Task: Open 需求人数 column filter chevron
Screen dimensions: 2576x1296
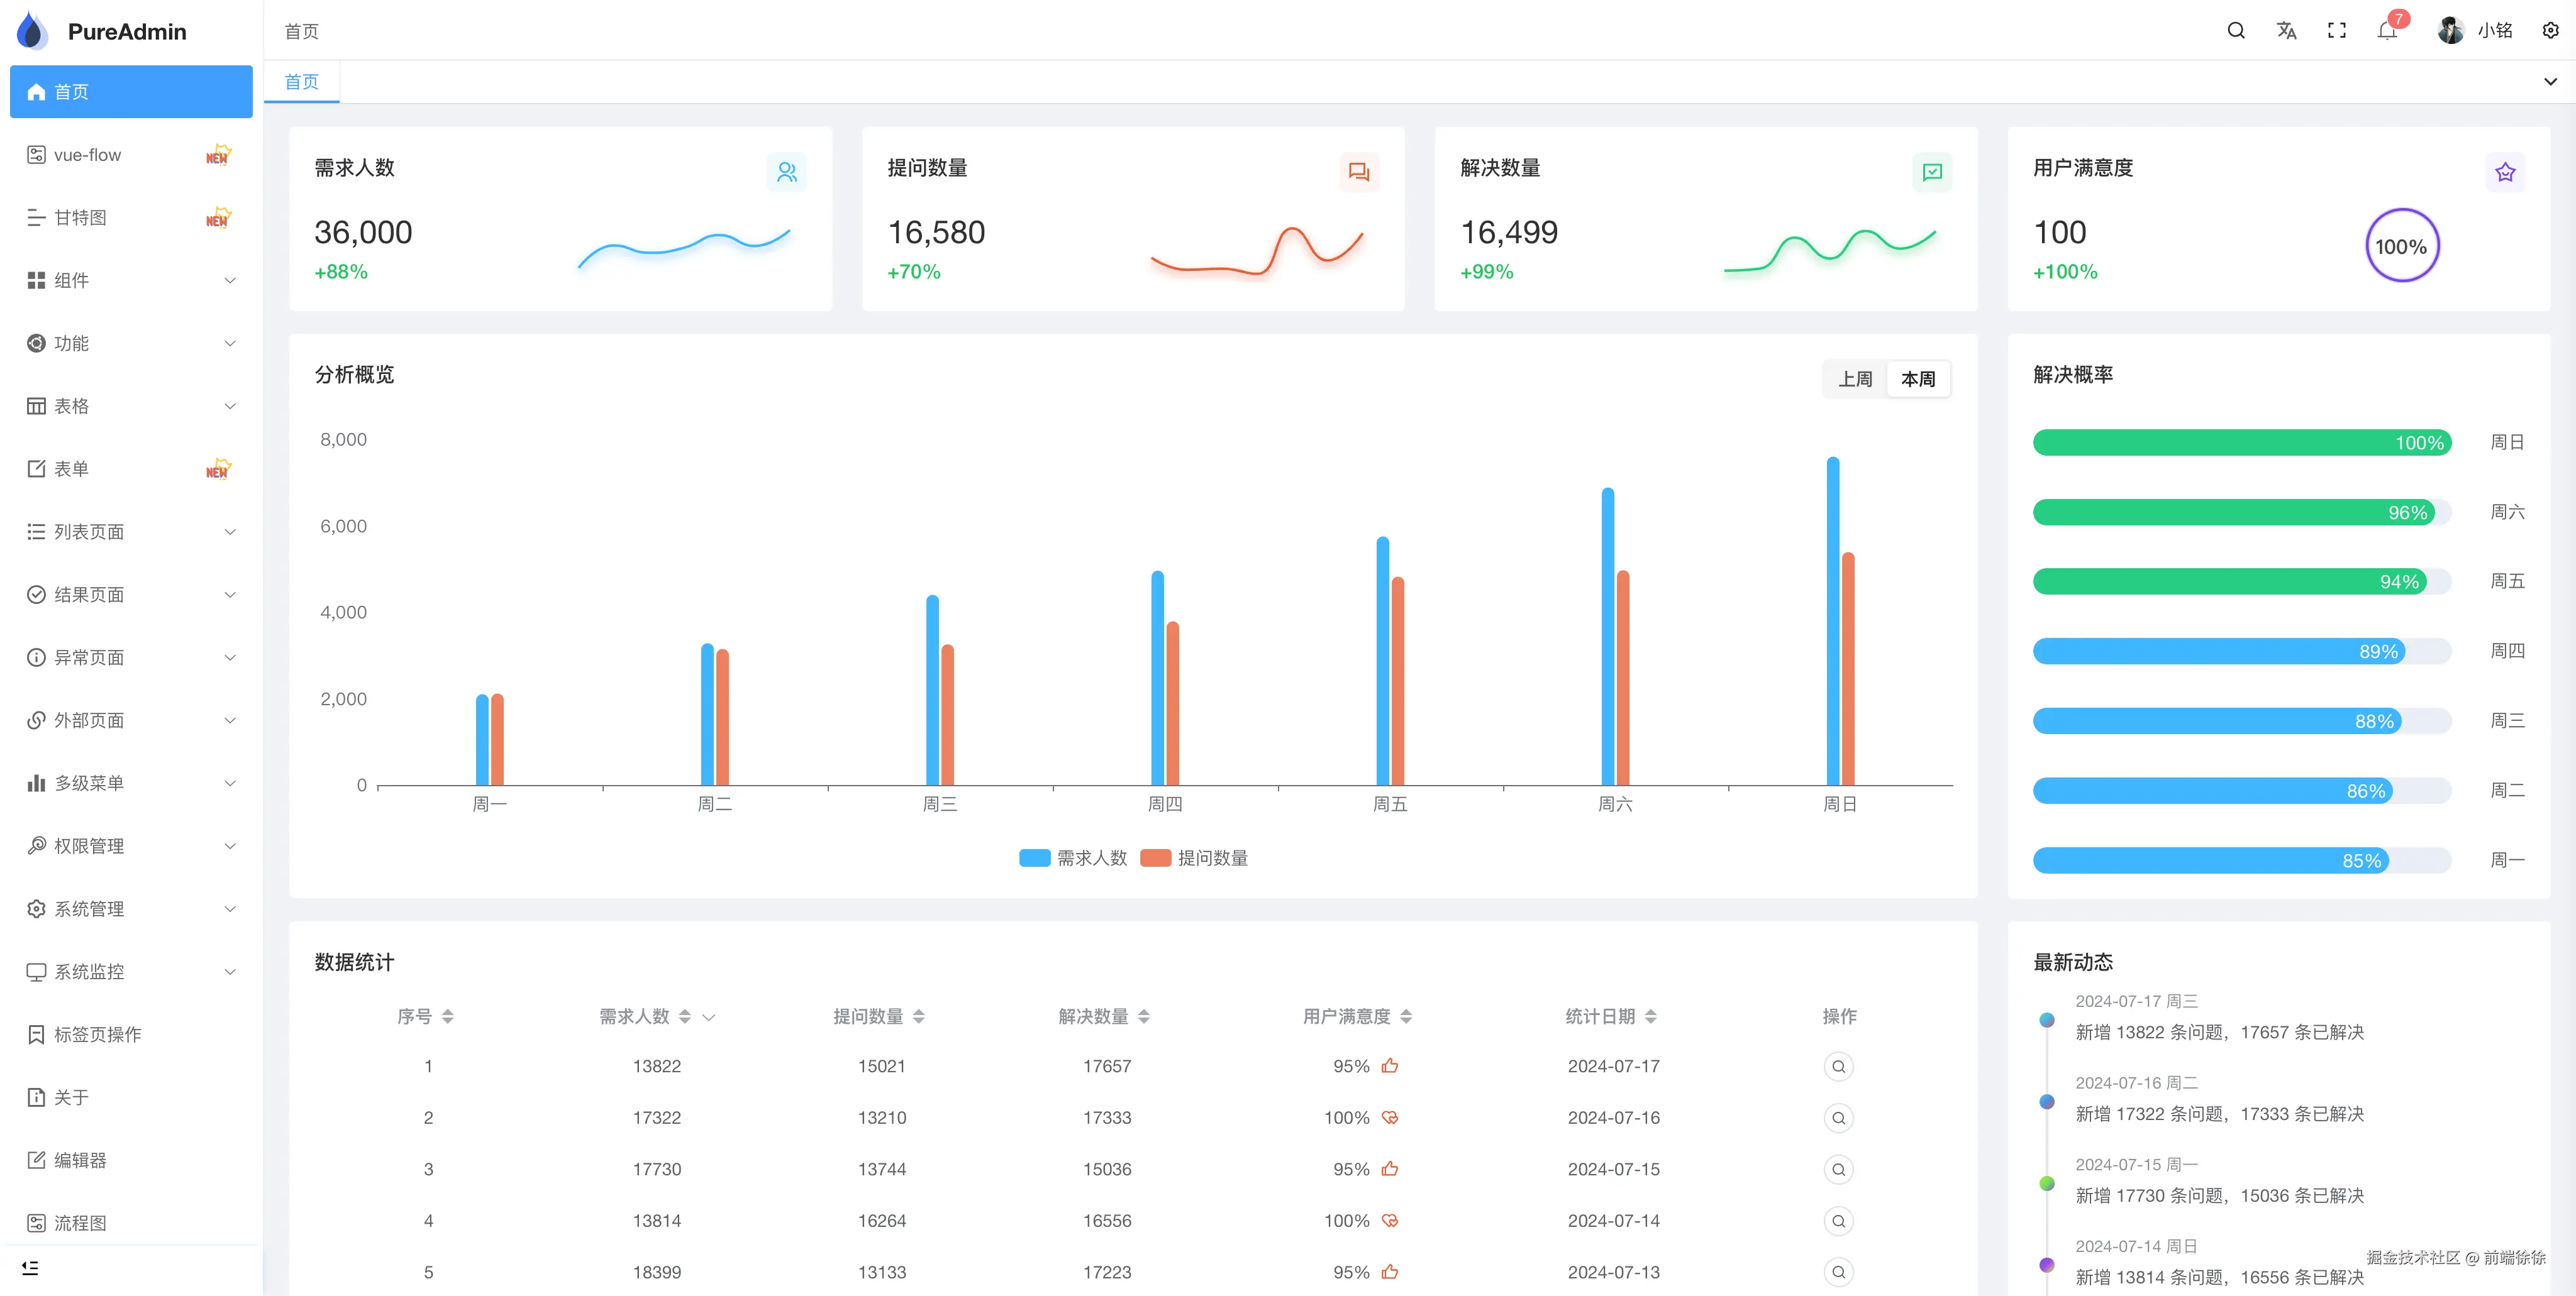Action: pos(709,1017)
